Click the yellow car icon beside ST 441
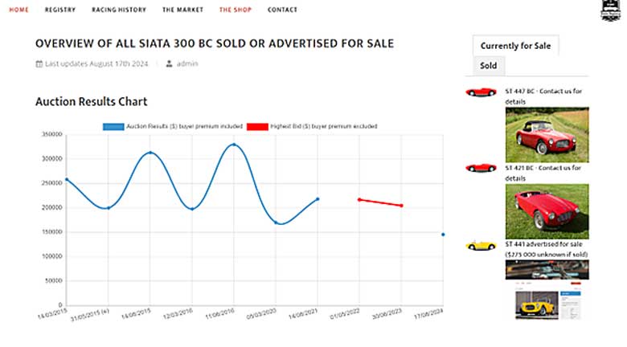 click(x=481, y=245)
